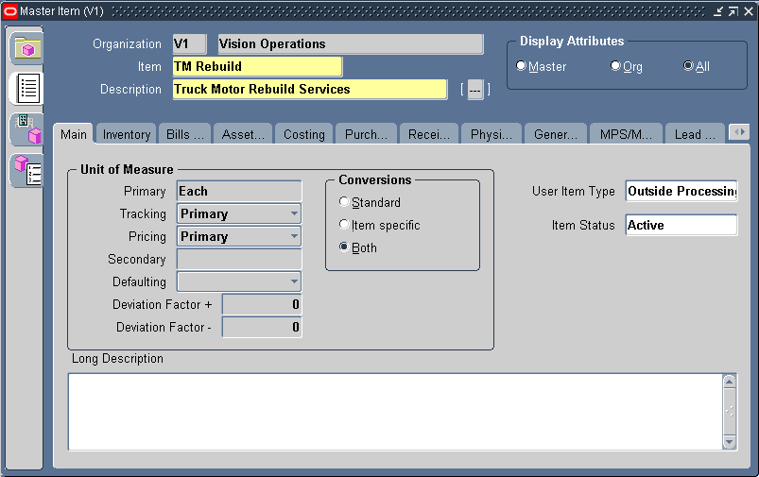Viewport: 759px width, 477px height.
Task: Minimize the Master Item window
Action: tap(718, 11)
